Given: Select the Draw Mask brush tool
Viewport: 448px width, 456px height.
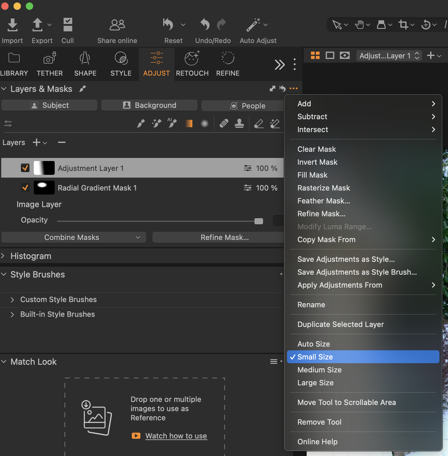Looking at the screenshot, I should pyautogui.click(x=141, y=124).
